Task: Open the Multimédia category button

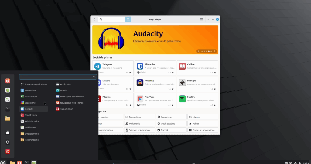Action: tap(139, 124)
